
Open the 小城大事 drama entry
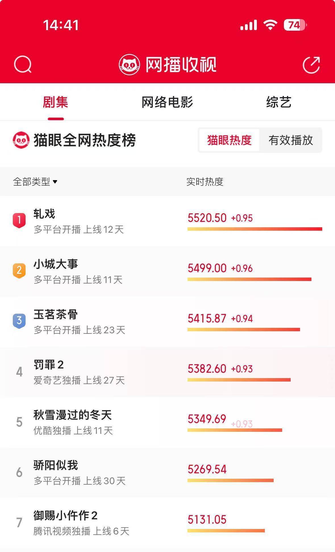coord(56,264)
